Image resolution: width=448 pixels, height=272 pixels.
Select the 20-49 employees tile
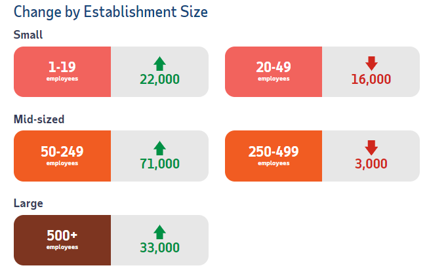[x=274, y=71]
